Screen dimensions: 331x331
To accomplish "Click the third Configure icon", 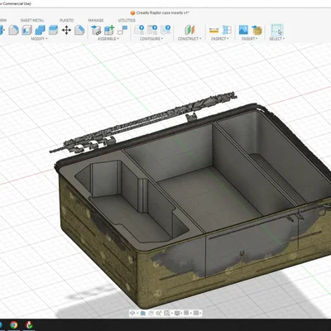I will [x=165, y=30].
